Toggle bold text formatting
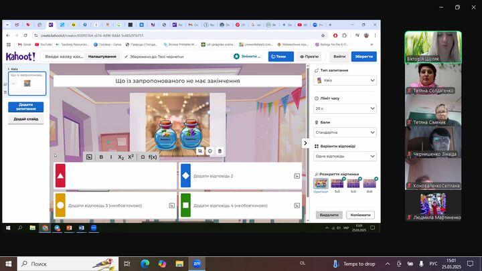This screenshot has width=482, height=271. click(101, 157)
